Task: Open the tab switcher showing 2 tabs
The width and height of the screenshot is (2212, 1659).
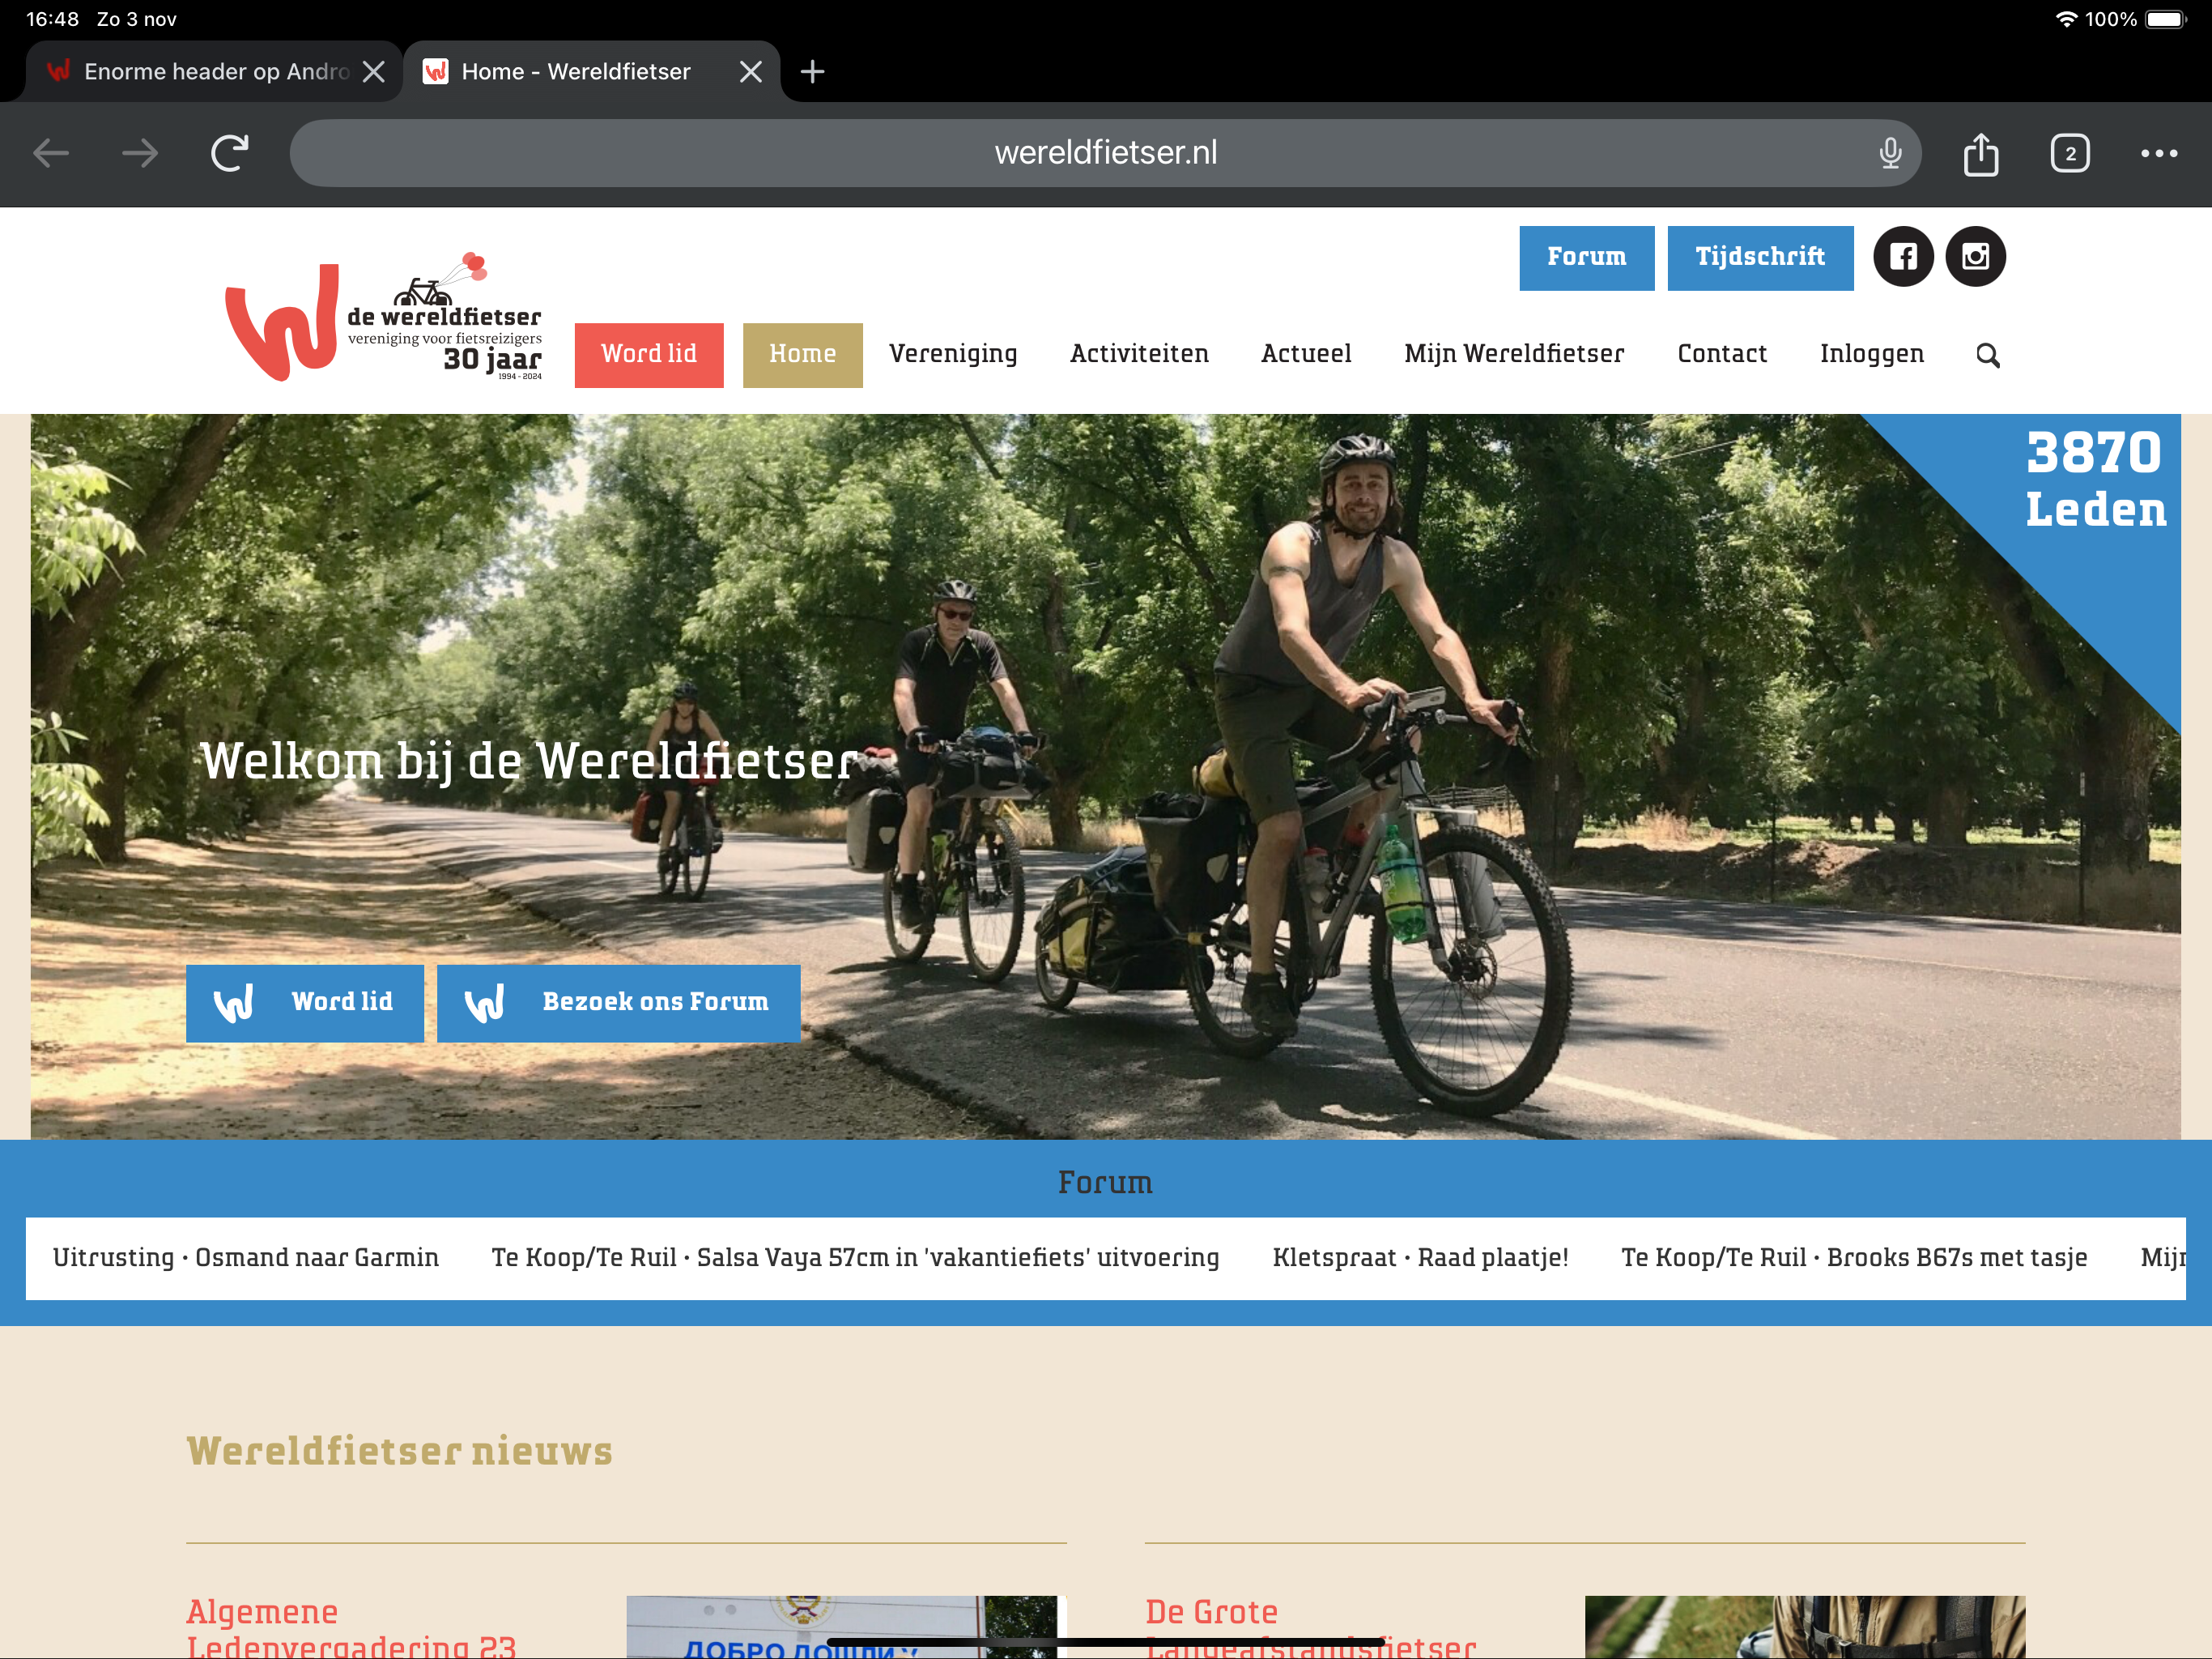Action: pyautogui.click(x=2069, y=154)
